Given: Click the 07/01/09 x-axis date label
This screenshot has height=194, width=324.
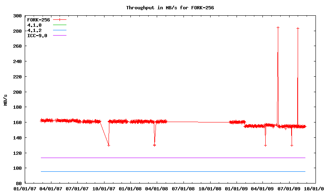Looking at the screenshot, I should pyautogui.click(x=289, y=188).
